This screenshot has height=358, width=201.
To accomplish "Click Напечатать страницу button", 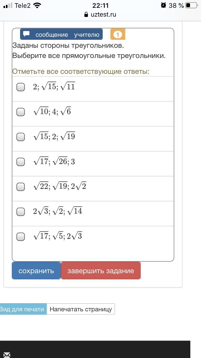I will 81,309.
